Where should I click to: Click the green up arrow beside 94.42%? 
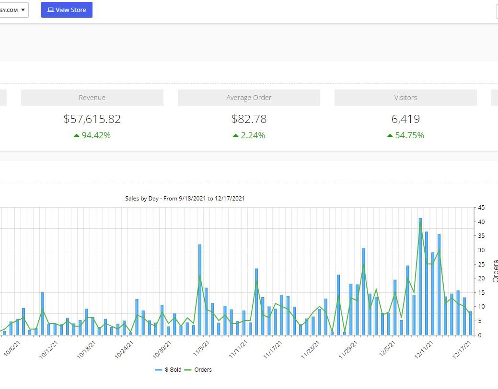tap(76, 135)
